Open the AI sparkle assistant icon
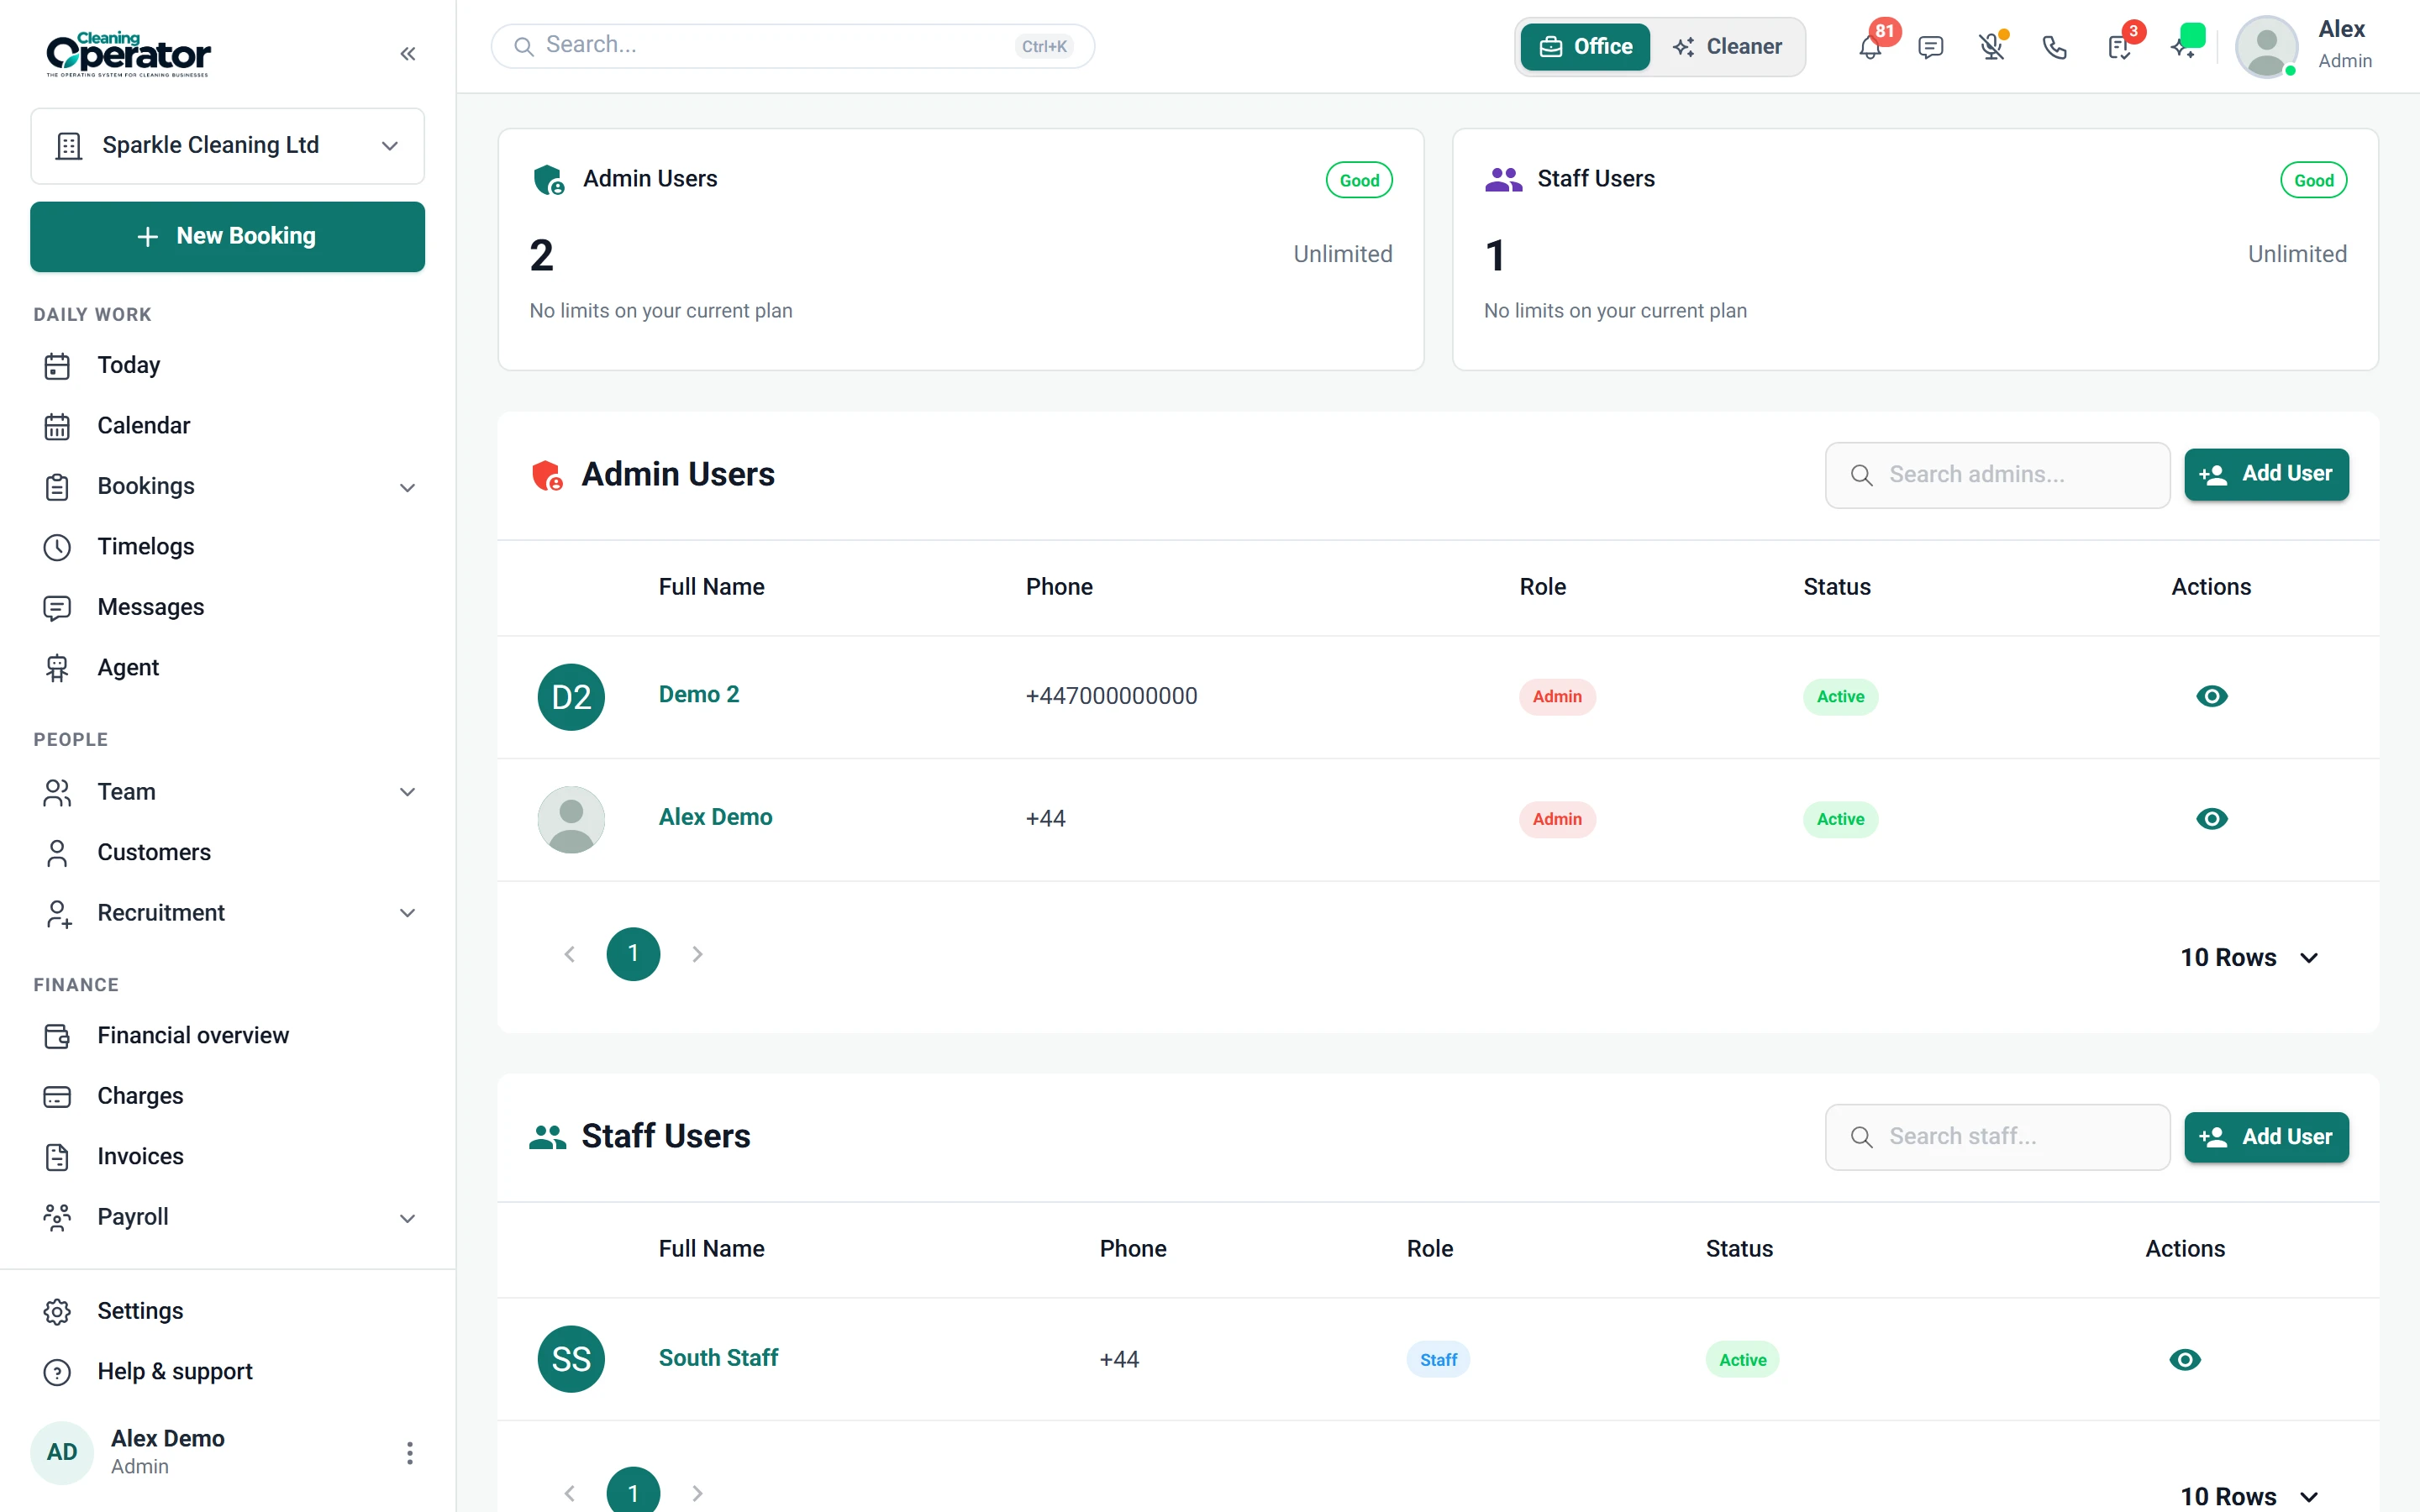Viewport: 2420px width, 1512px height. (x=2184, y=45)
